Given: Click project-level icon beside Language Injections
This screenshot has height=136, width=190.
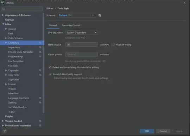Looking at the screenshot, I should click(x=40, y=98).
